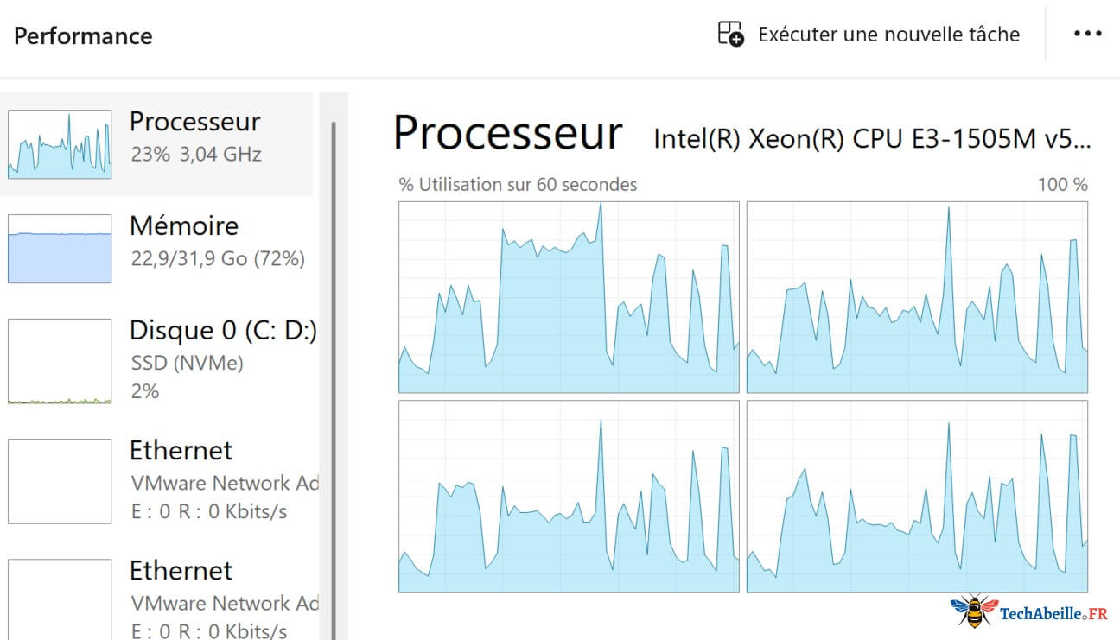The image size is (1120, 640).
Task: Click the Run new task icon
Action: [731, 35]
